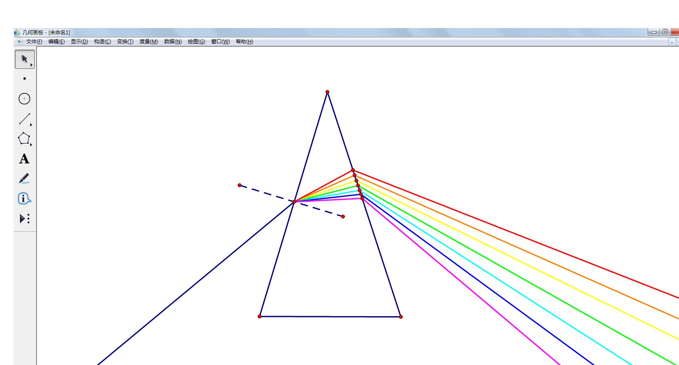Expand the 绘图(G) graph menu
The width and height of the screenshot is (679, 365).
(196, 42)
